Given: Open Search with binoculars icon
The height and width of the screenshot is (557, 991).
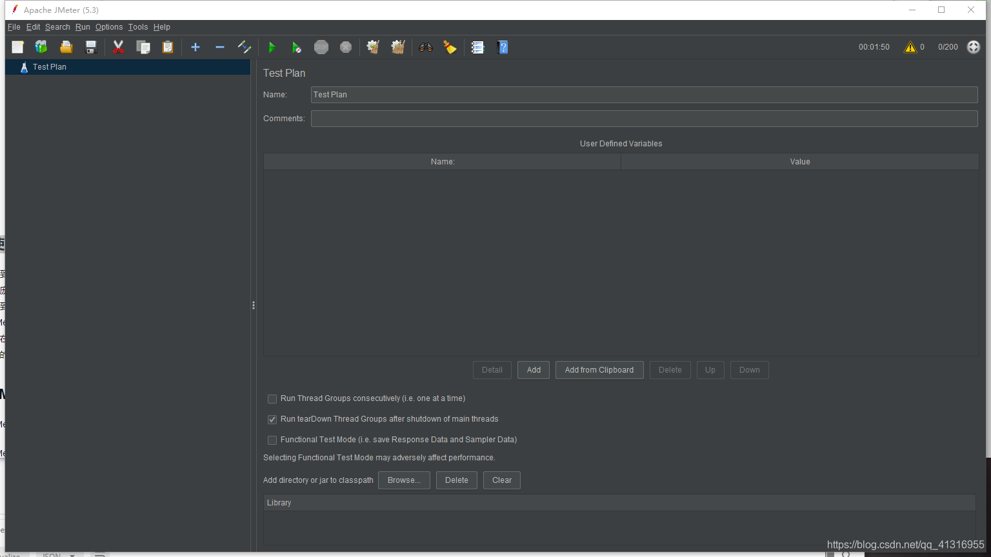Looking at the screenshot, I should [425, 47].
